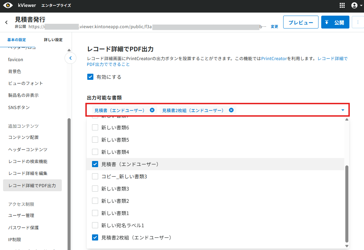Click the プレビュー button

coord(301,22)
